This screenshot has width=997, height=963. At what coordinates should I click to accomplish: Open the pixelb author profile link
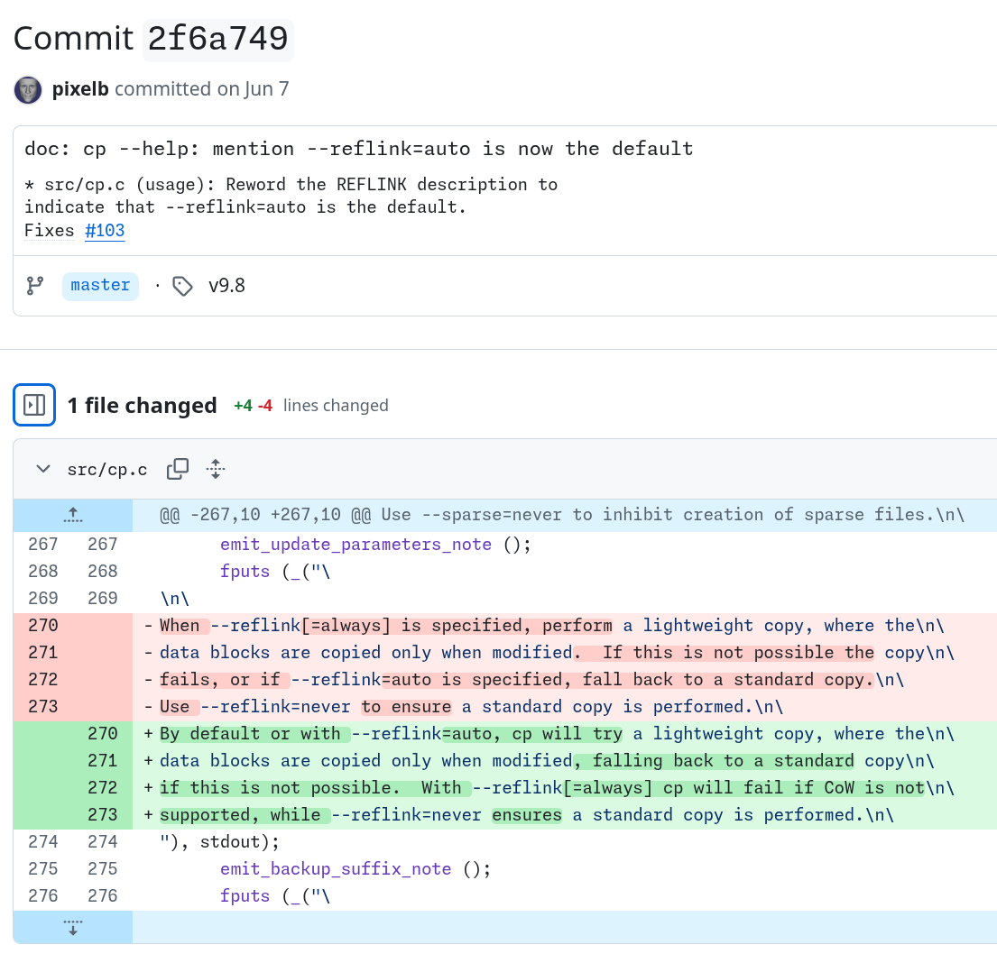pos(80,89)
